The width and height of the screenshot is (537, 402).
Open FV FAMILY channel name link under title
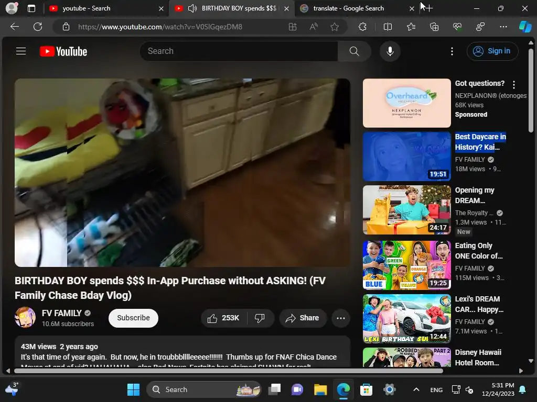[x=62, y=313]
